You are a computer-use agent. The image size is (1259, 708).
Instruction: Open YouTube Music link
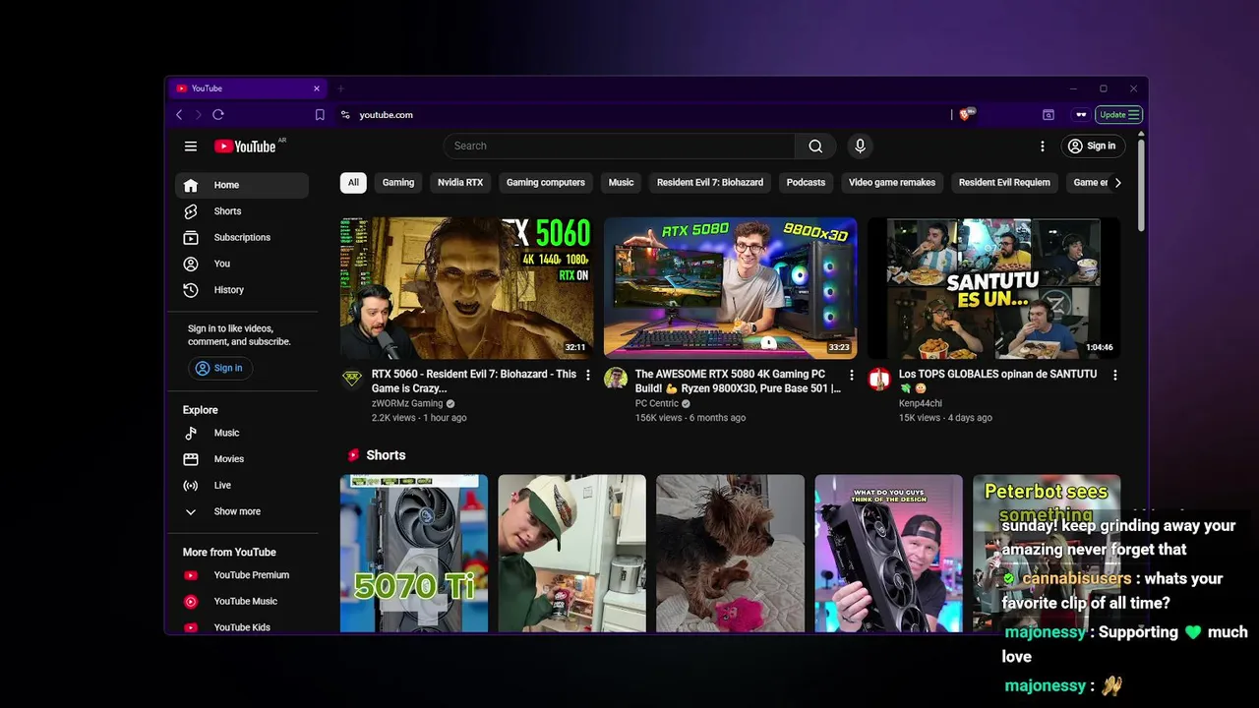tap(242, 601)
